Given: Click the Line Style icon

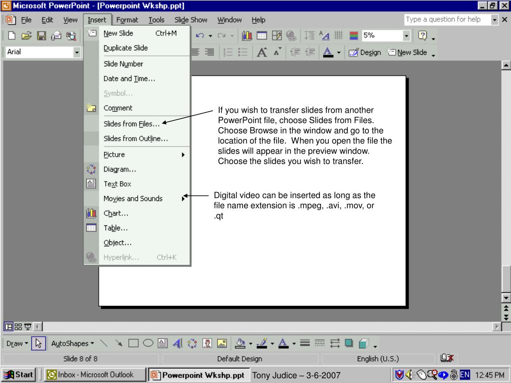Looking at the screenshot, I should pyautogui.click(x=305, y=343).
